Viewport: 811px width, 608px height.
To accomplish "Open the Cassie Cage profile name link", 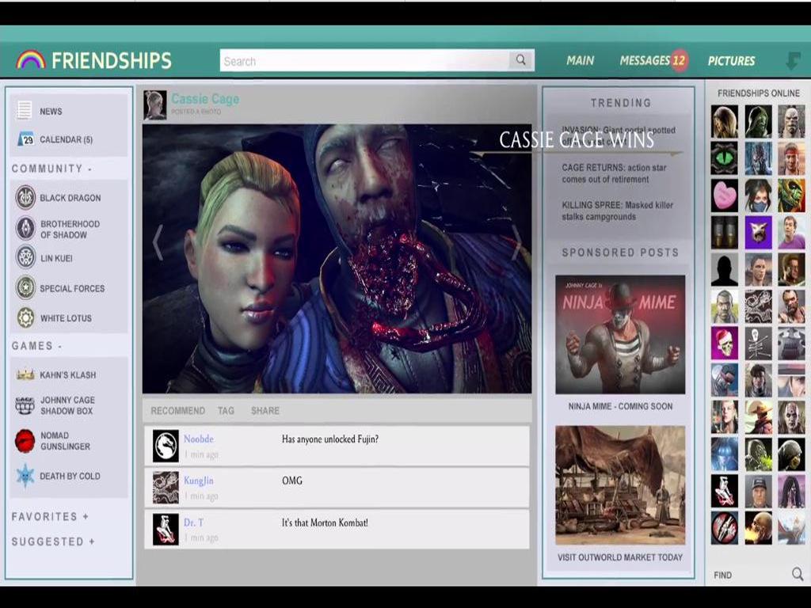I will pyautogui.click(x=205, y=99).
